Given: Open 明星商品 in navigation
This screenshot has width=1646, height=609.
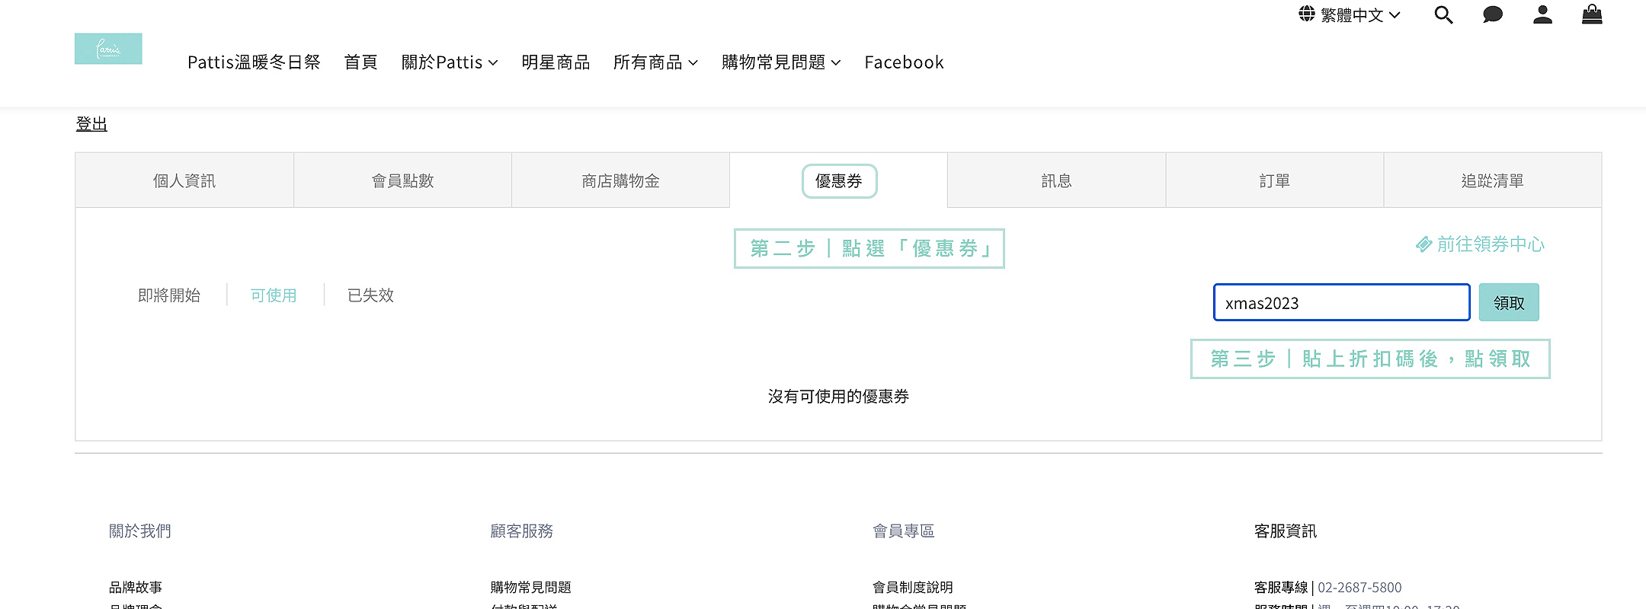Looking at the screenshot, I should pyautogui.click(x=556, y=62).
